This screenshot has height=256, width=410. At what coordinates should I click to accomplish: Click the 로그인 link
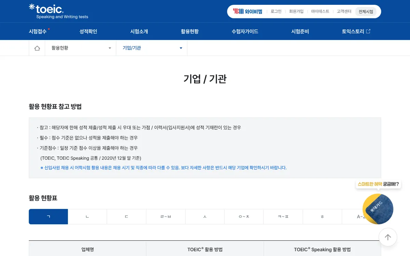click(x=276, y=11)
